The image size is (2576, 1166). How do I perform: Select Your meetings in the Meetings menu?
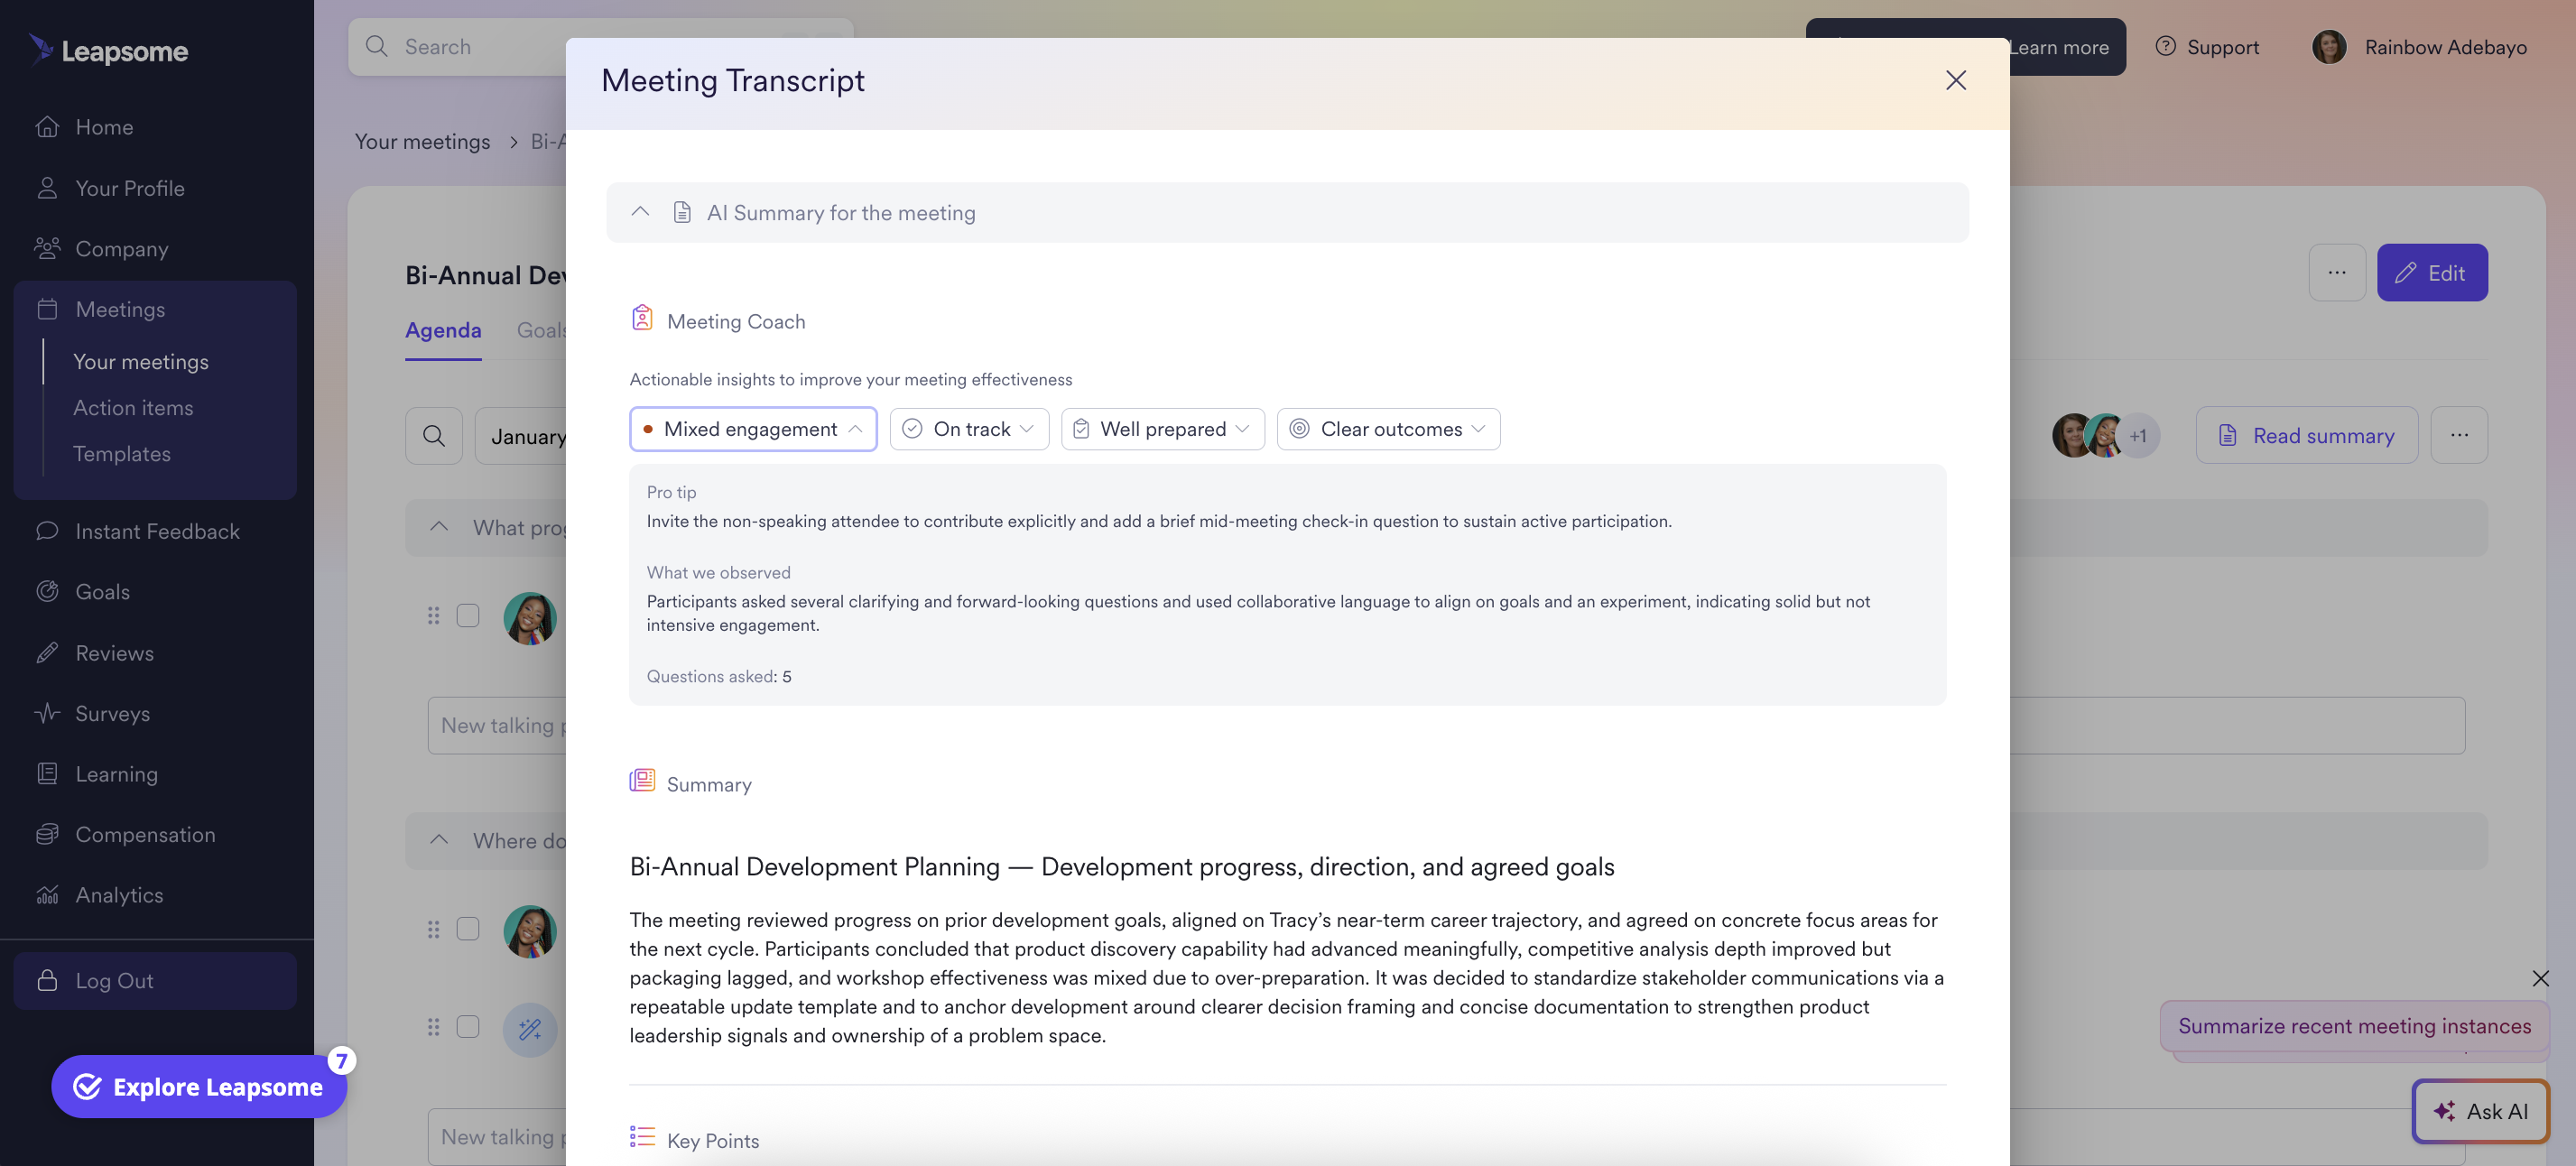(141, 361)
